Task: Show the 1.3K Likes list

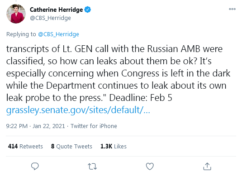Action: pyautogui.click(x=114, y=146)
